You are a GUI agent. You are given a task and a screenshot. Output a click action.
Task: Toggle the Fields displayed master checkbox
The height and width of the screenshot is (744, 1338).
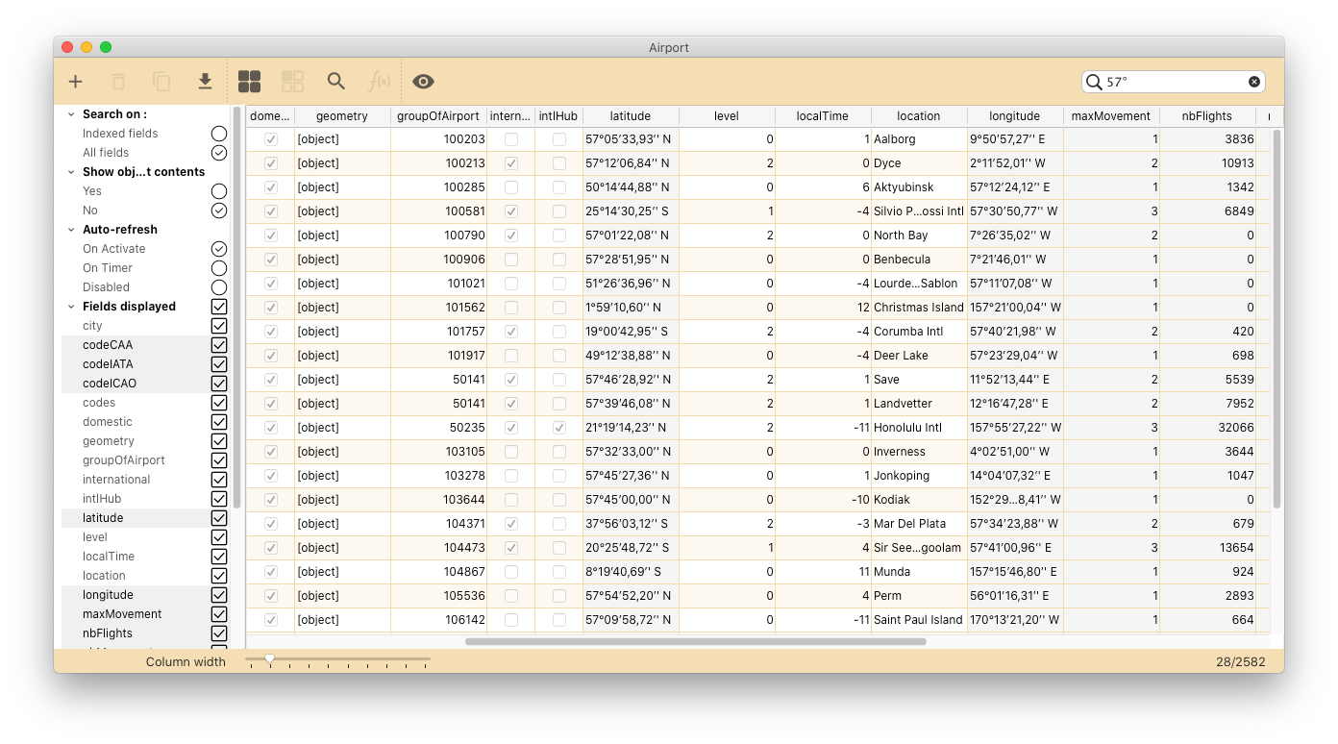(x=219, y=307)
